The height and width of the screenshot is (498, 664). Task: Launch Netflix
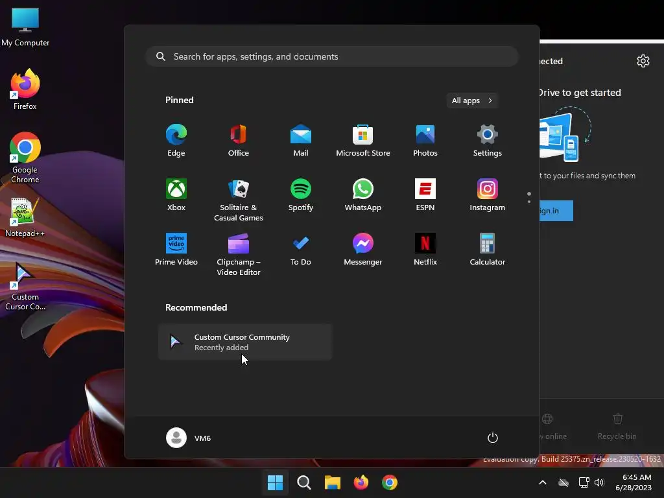coord(425,250)
